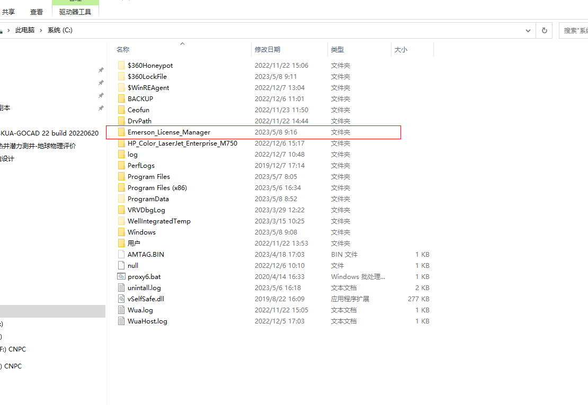588x405 pixels.
Task: Click the Windows folder icon
Action: (121, 232)
